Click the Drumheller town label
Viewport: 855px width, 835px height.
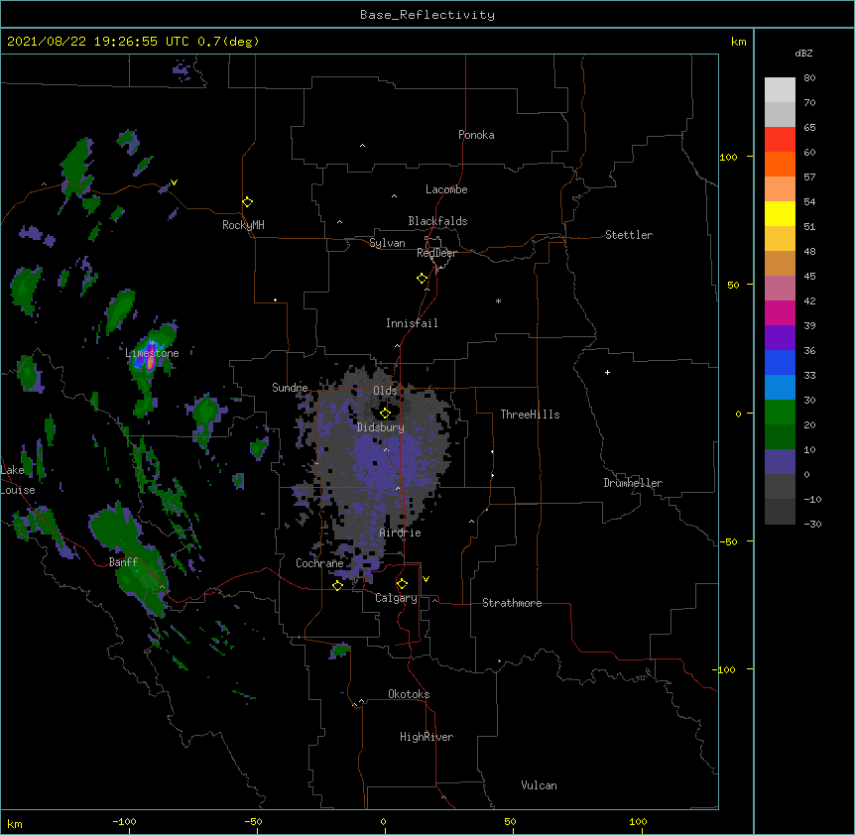pyautogui.click(x=633, y=483)
